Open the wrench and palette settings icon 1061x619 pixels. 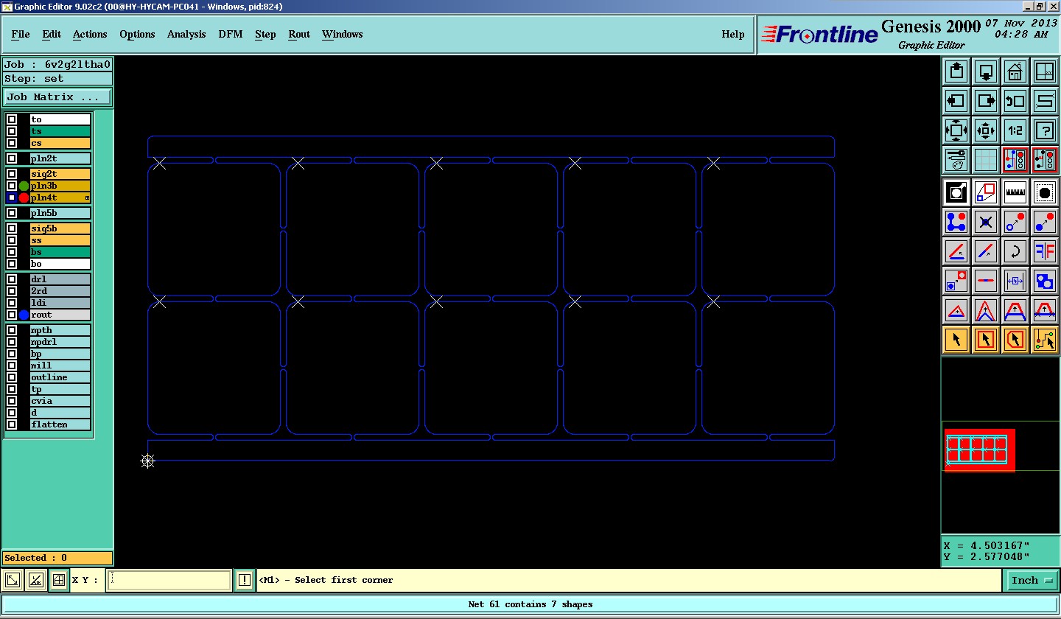point(956,160)
